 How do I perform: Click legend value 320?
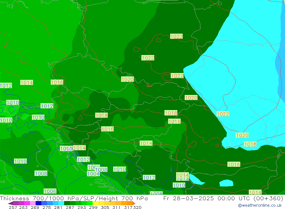click(137, 208)
